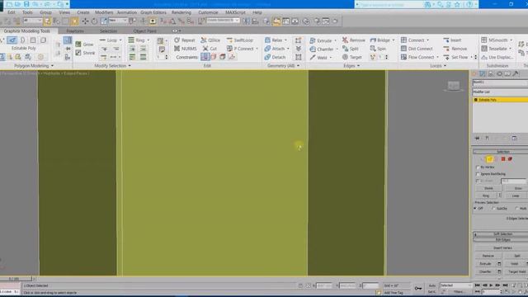This screenshot has height=297, width=528.
Task: Toggle the NURMS smoothing icon
Action: (177, 49)
